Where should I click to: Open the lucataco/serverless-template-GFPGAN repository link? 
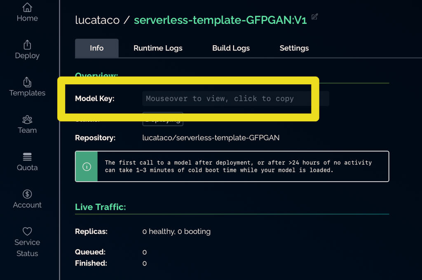point(211,138)
